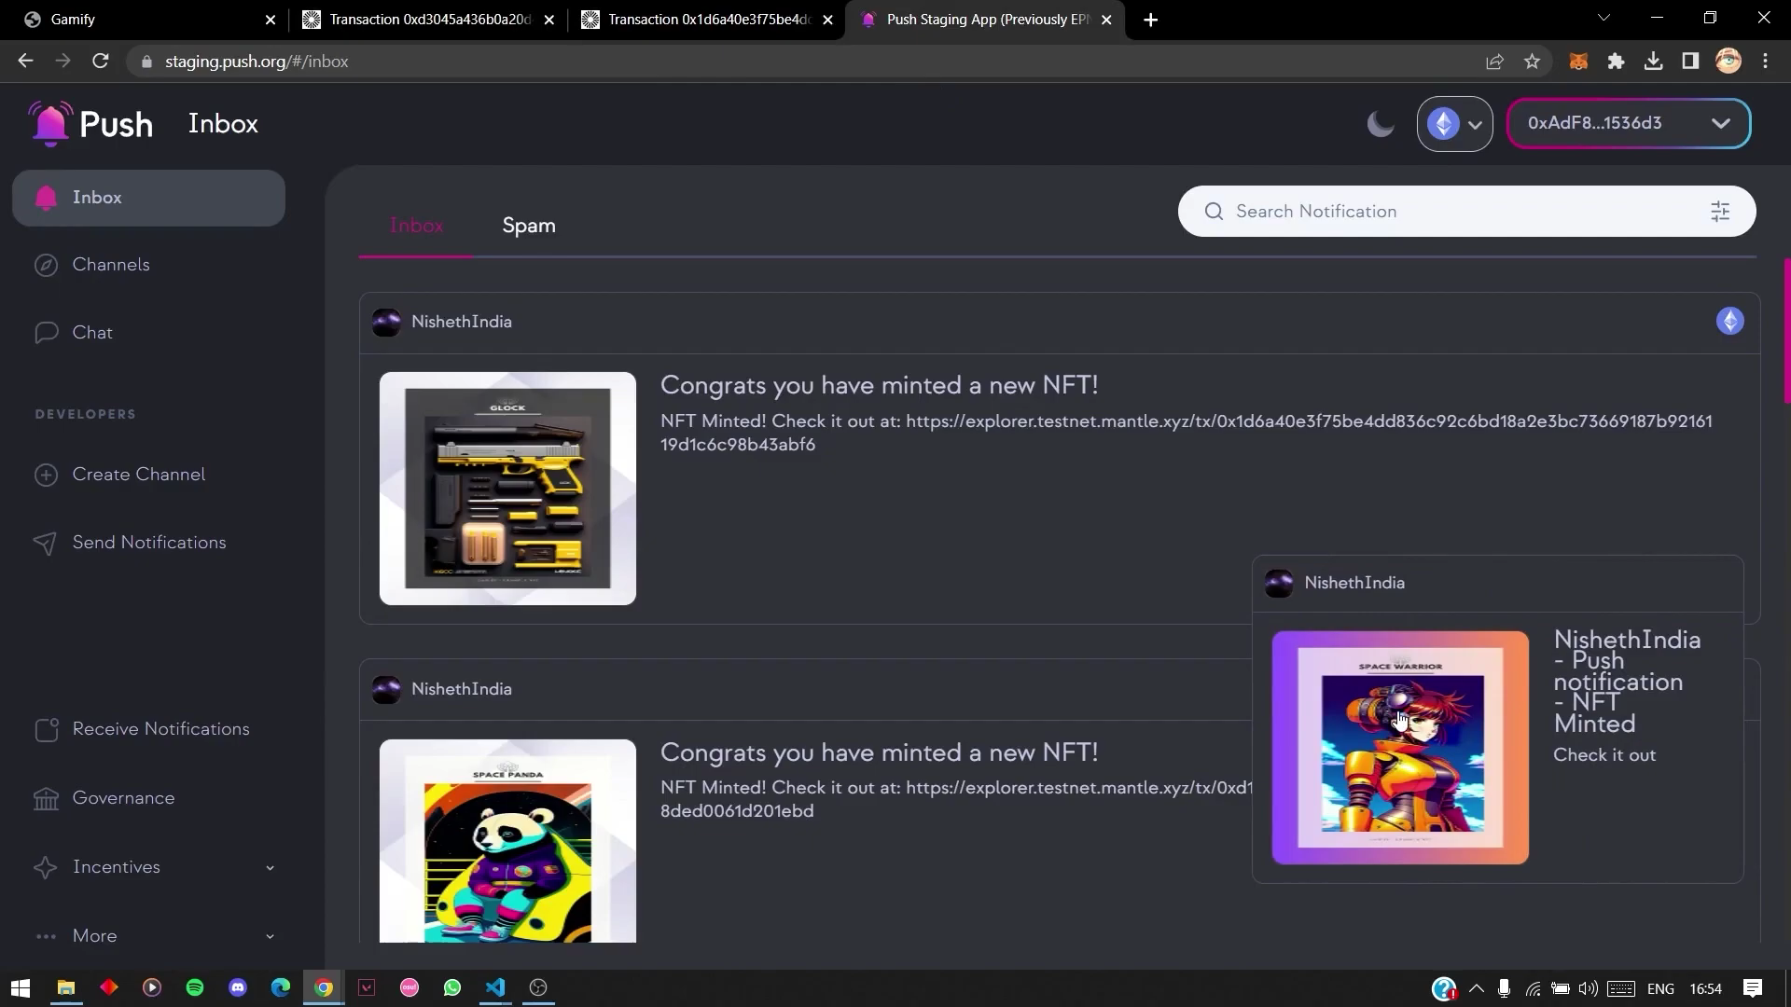Open WhatsApp from the taskbar
This screenshot has height=1007, width=1791.
452,987
